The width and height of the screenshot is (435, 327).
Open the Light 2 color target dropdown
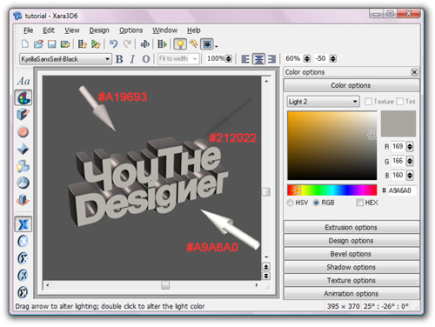[x=324, y=102]
